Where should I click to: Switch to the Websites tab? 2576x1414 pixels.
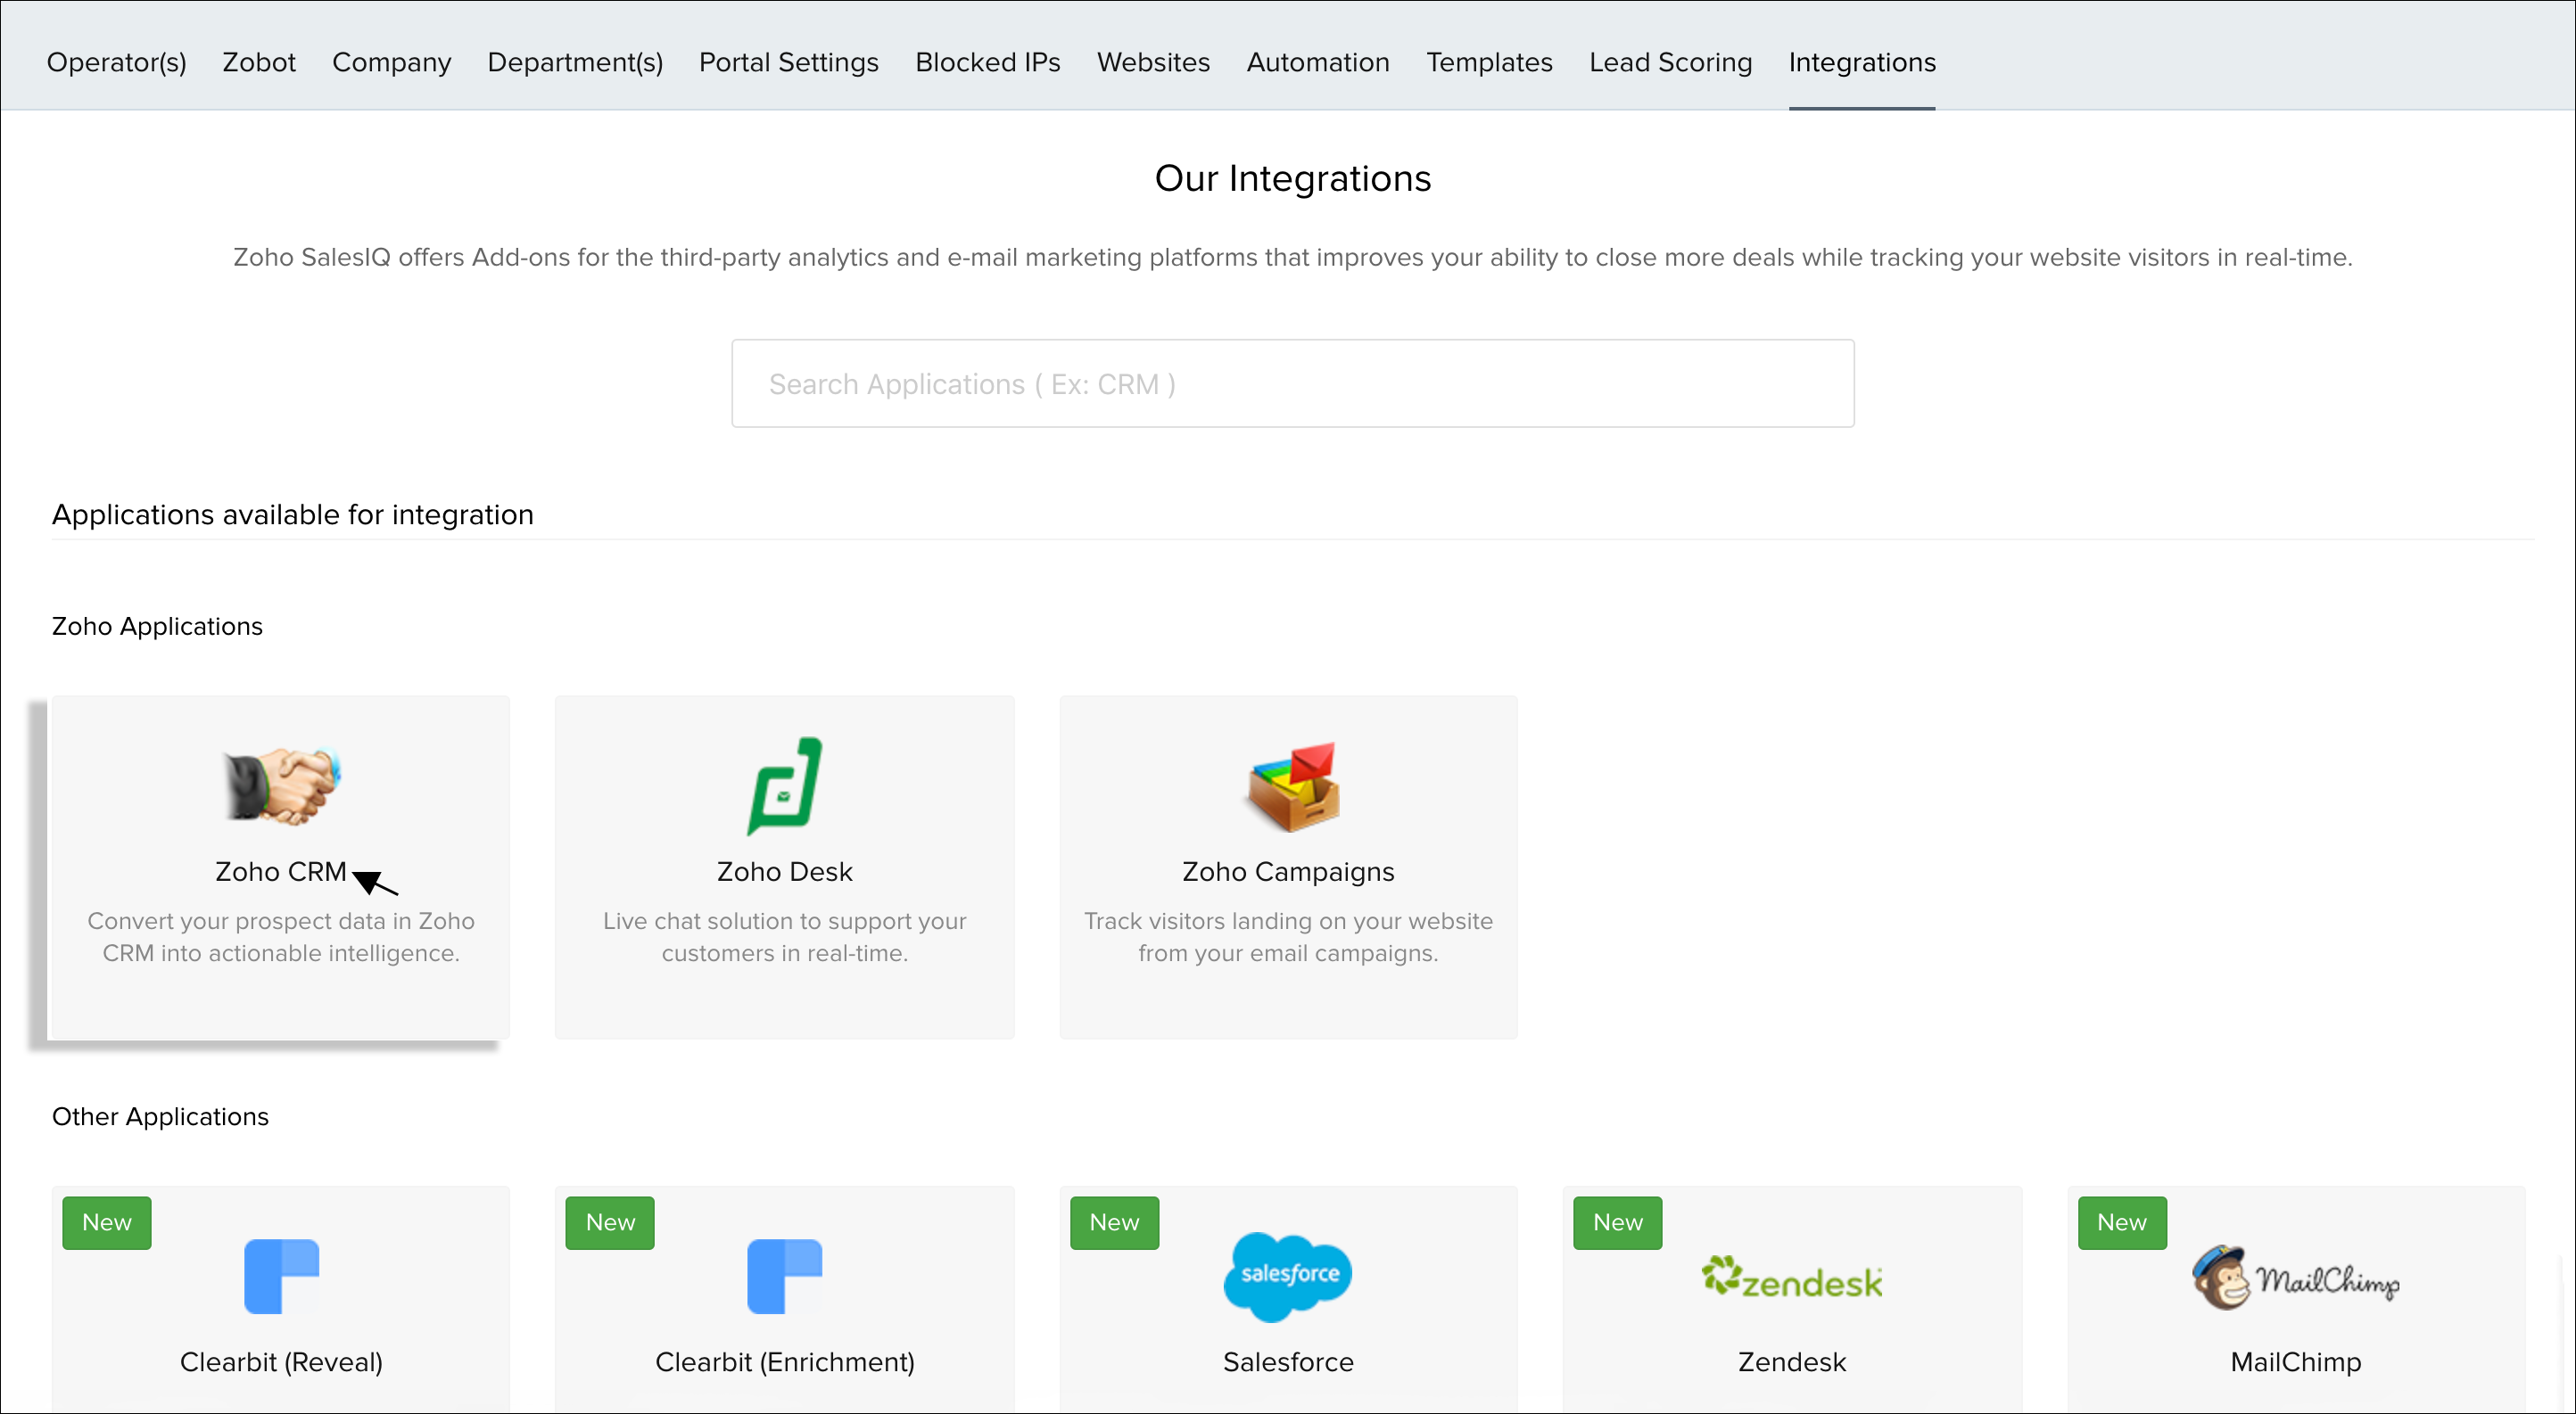(x=1153, y=62)
